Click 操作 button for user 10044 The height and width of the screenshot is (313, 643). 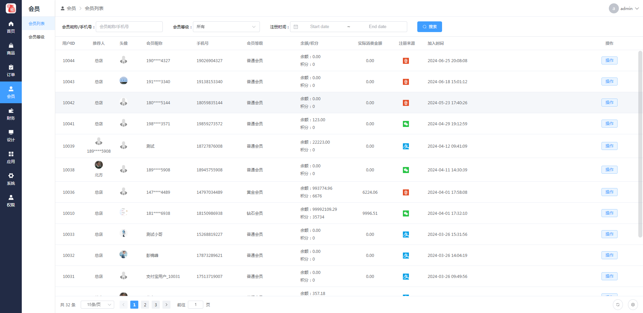click(609, 60)
